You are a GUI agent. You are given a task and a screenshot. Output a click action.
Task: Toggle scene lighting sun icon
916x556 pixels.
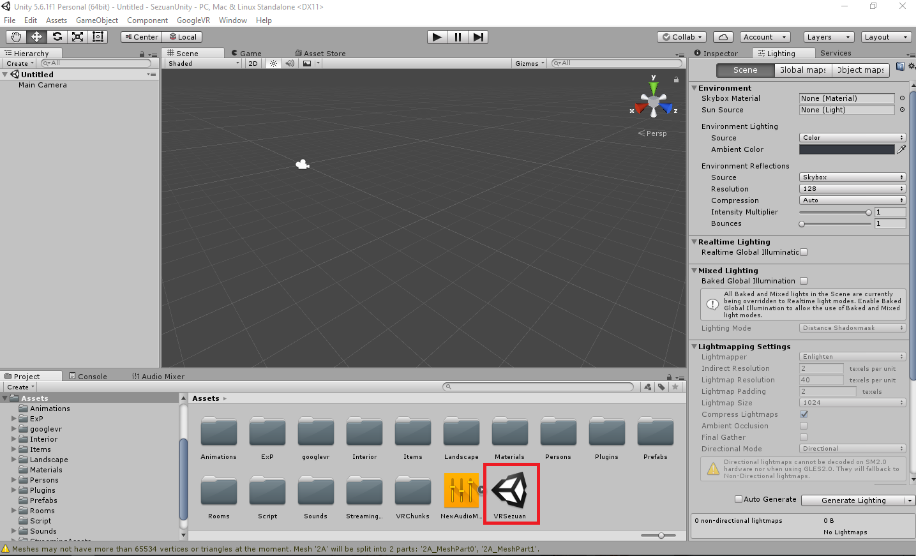[x=273, y=63]
